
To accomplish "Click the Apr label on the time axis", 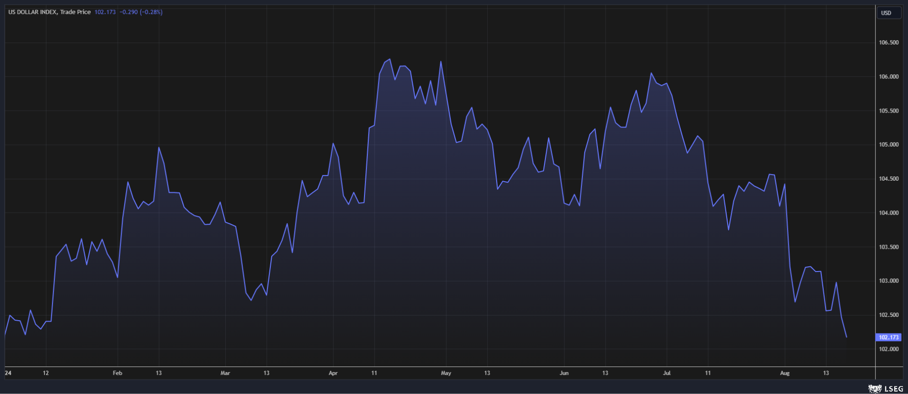I will coord(333,373).
